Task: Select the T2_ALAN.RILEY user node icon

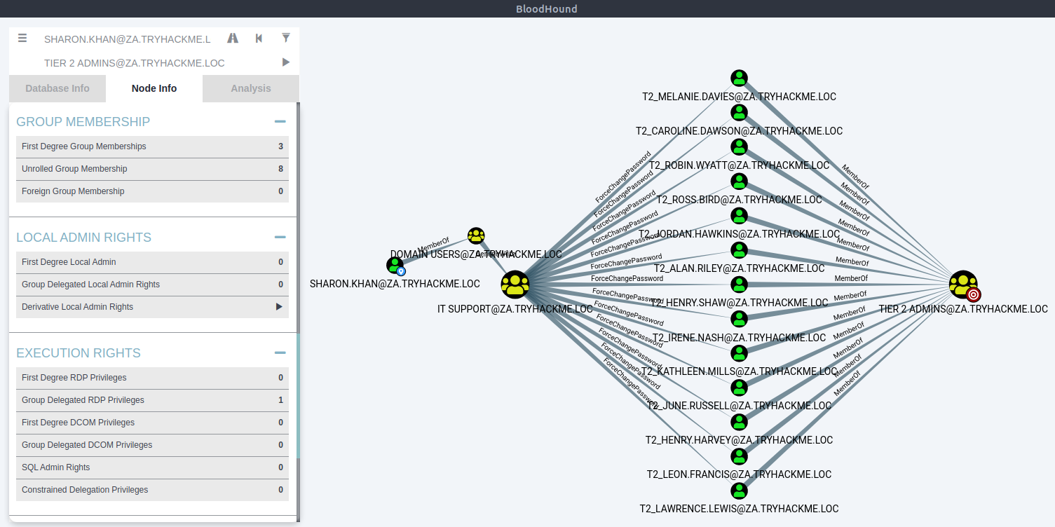Action: pyautogui.click(x=739, y=249)
